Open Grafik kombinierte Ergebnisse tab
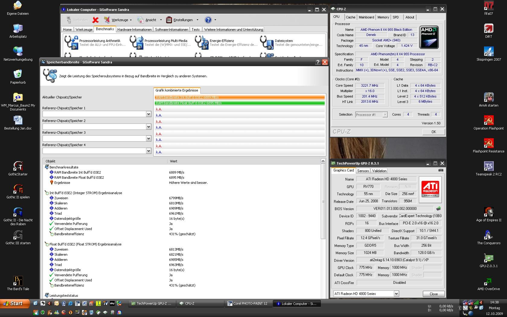 click(x=177, y=90)
